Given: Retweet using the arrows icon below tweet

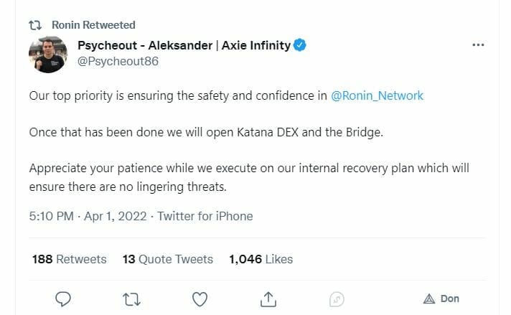Looking at the screenshot, I should [x=132, y=298].
